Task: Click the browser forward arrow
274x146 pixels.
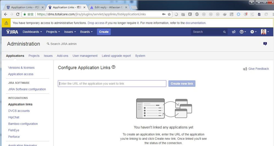Action: (12, 14)
